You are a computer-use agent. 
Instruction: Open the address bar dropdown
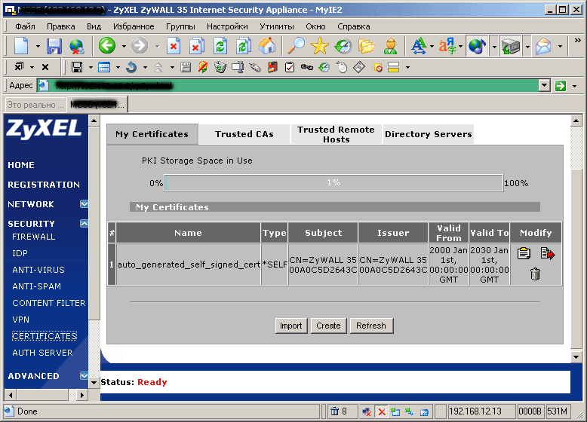coord(545,86)
